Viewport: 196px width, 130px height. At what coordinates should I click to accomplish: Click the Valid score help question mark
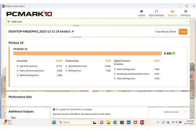[187, 22]
